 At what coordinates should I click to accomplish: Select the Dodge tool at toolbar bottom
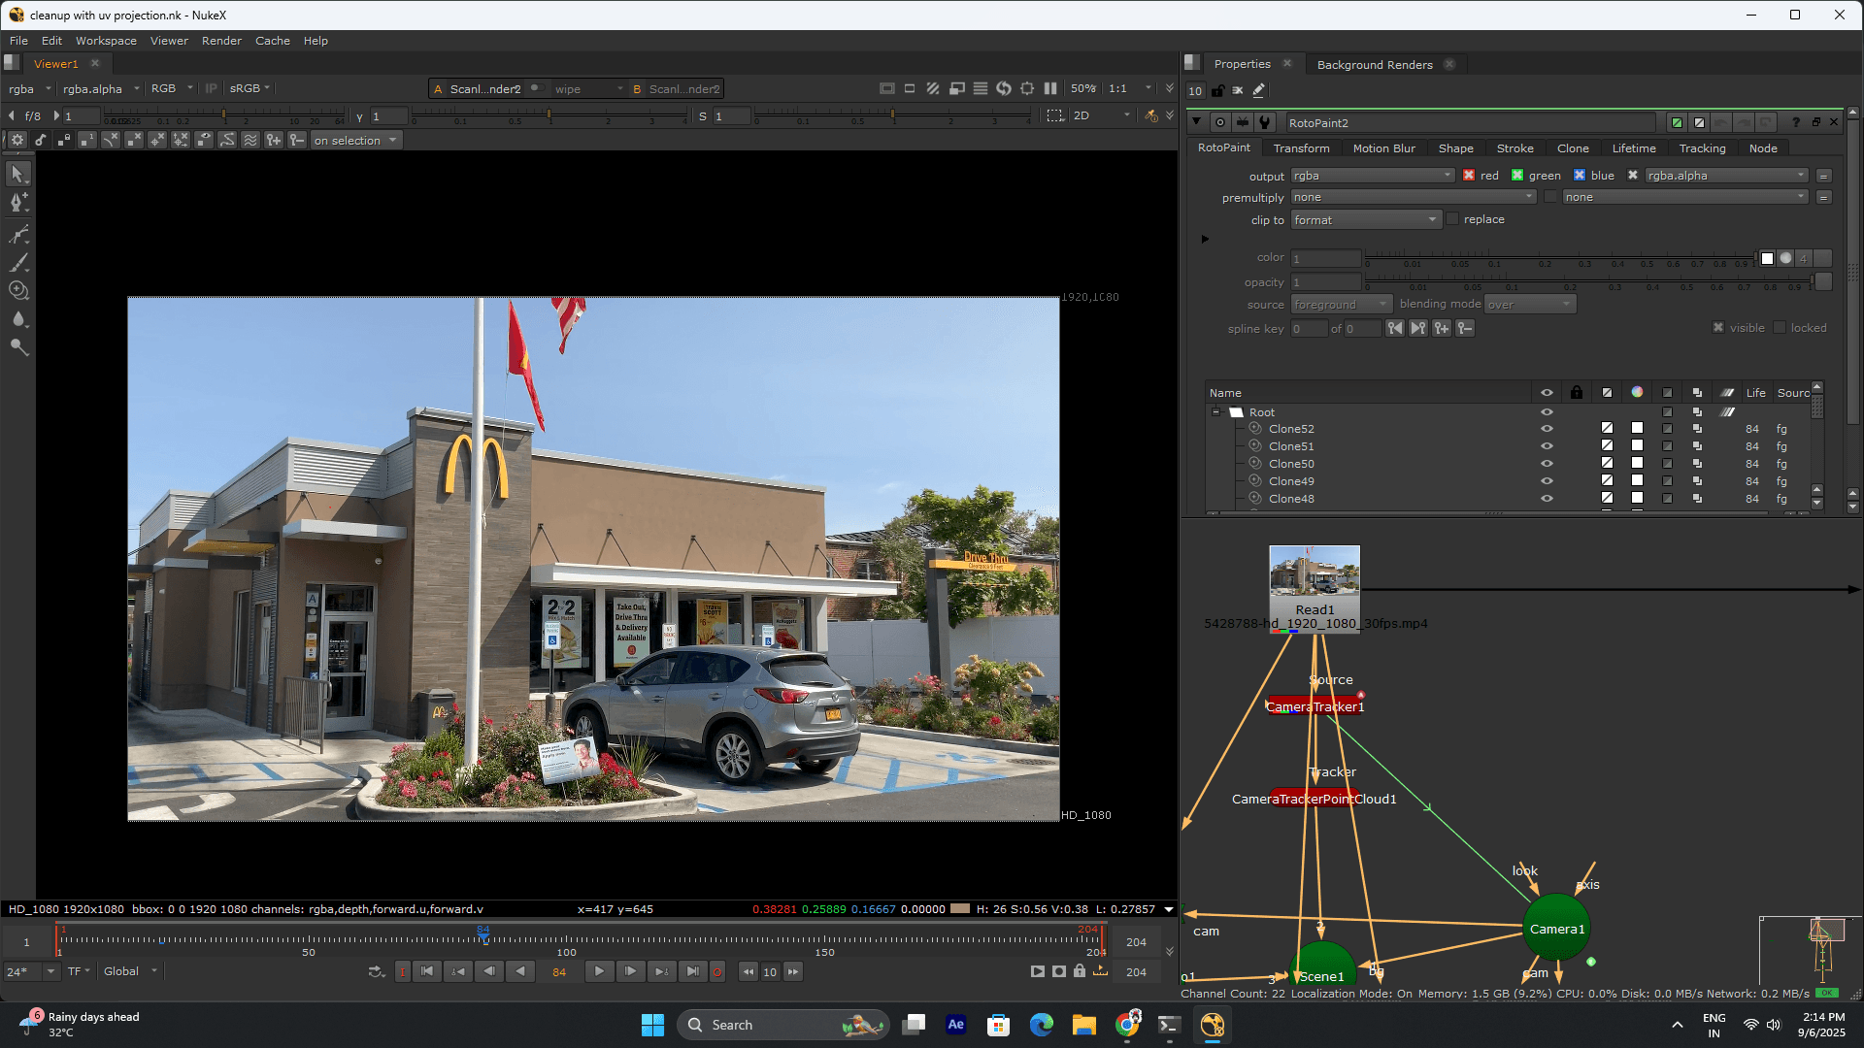18,346
